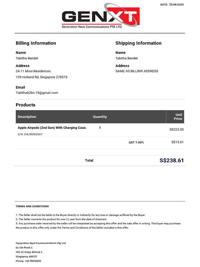Click the 139 Holland Rd address line

tap(42, 77)
